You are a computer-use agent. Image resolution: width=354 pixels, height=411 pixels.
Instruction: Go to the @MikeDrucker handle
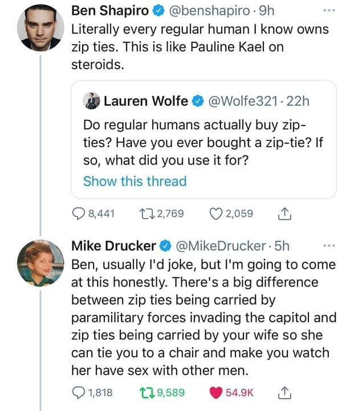(x=222, y=246)
